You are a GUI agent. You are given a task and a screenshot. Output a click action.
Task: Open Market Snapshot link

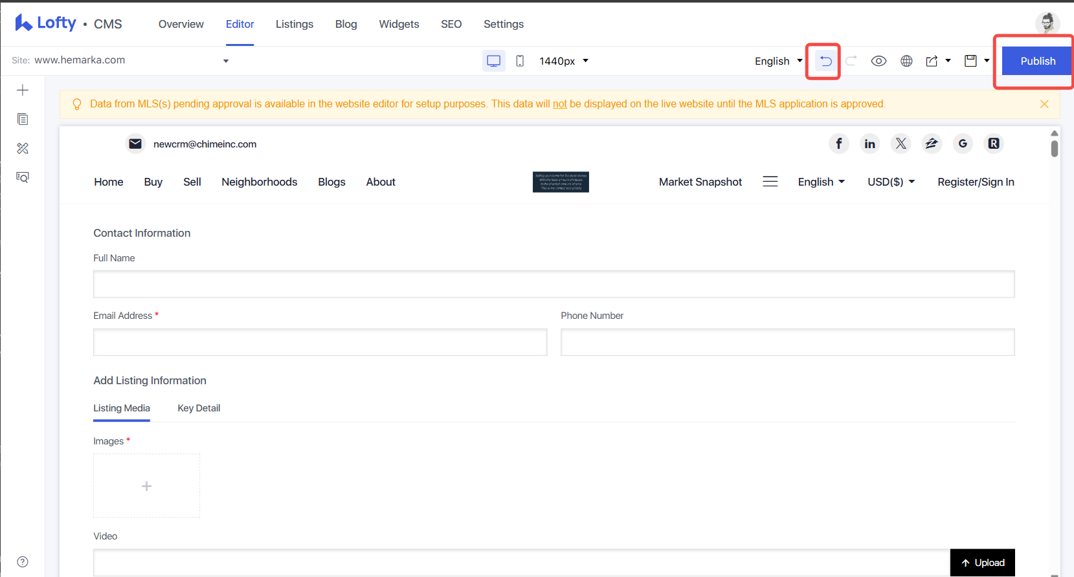(x=700, y=182)
